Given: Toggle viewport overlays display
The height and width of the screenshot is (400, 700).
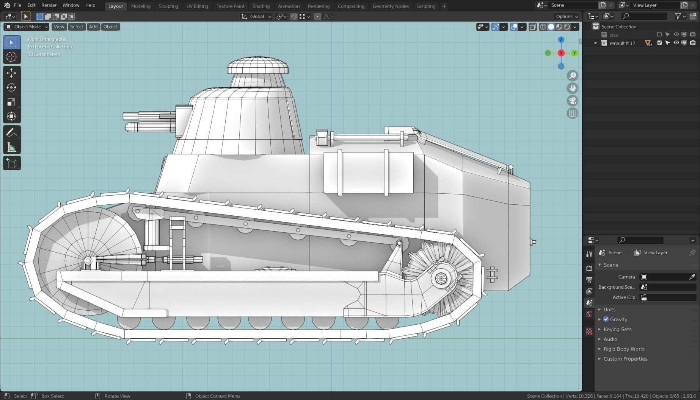Looking at the screenshot, I should (514, 27).
